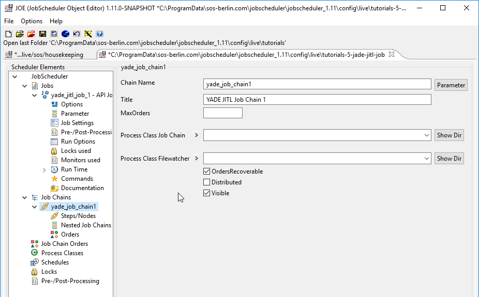Close the tutorials-5-jade-jitl-job tab
479x297 pixels.
tap(392, 54)
